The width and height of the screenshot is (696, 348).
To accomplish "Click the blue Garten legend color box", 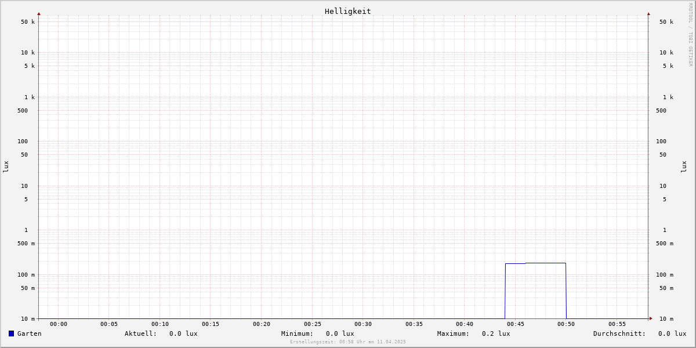I will coord(11,333).
